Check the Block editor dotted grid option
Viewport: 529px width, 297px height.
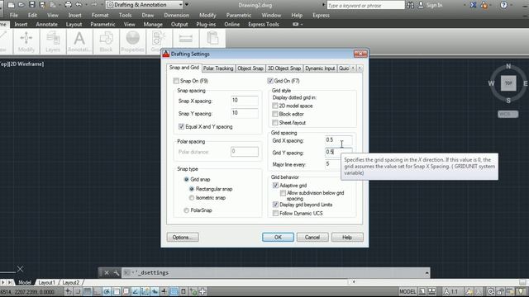[275, 114]
